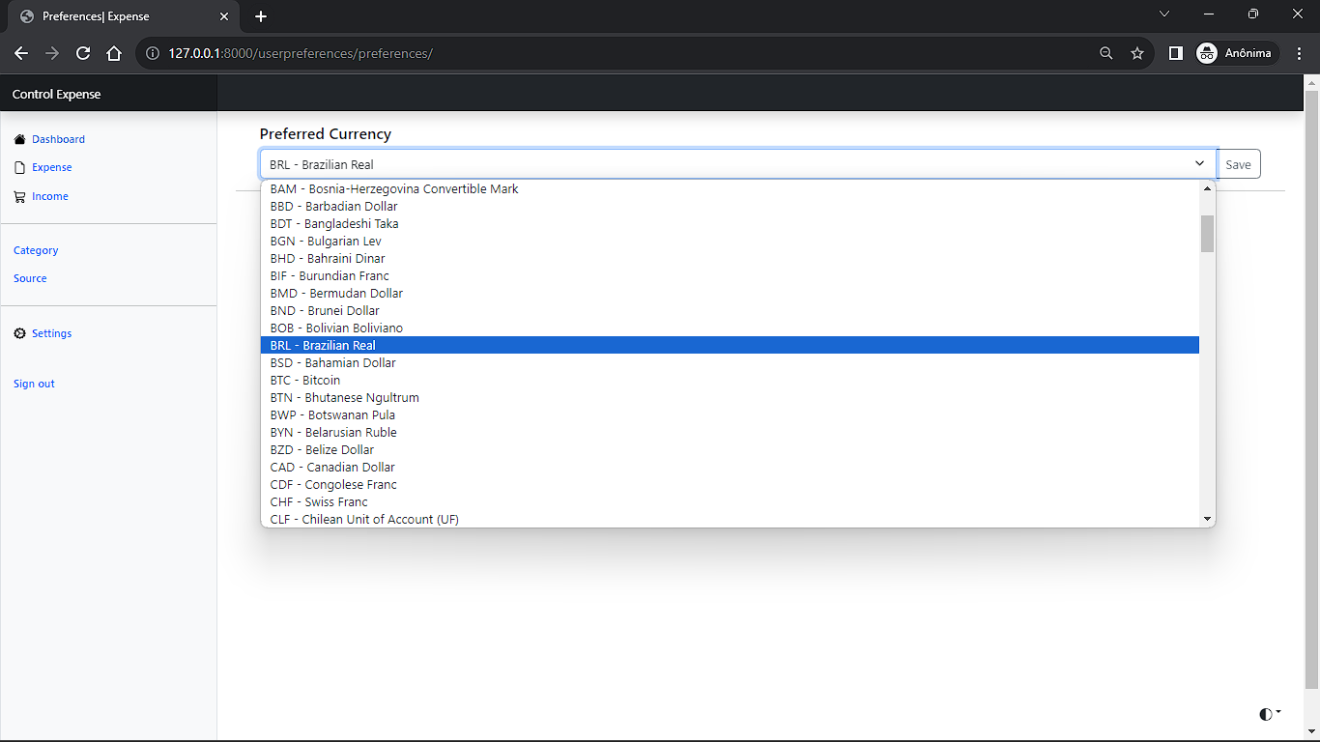Pick BIF - Burundian Franc
The height and width of the screenshot is (742, 1320).
tap(730, 275)
